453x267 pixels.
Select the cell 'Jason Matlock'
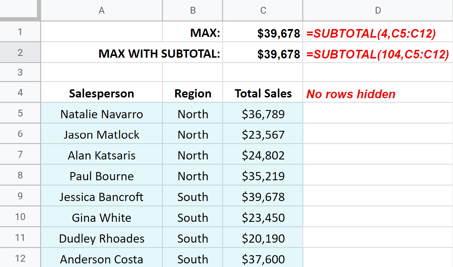[102, 134]
